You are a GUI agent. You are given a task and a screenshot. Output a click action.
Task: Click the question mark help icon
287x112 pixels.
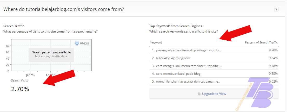tap(276, 9)
